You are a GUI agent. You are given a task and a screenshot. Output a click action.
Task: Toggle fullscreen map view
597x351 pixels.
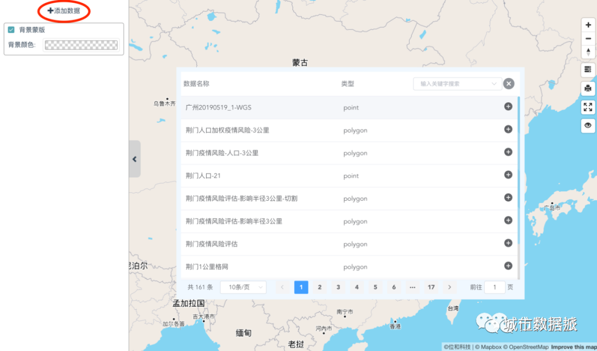[x=588, y=107]
